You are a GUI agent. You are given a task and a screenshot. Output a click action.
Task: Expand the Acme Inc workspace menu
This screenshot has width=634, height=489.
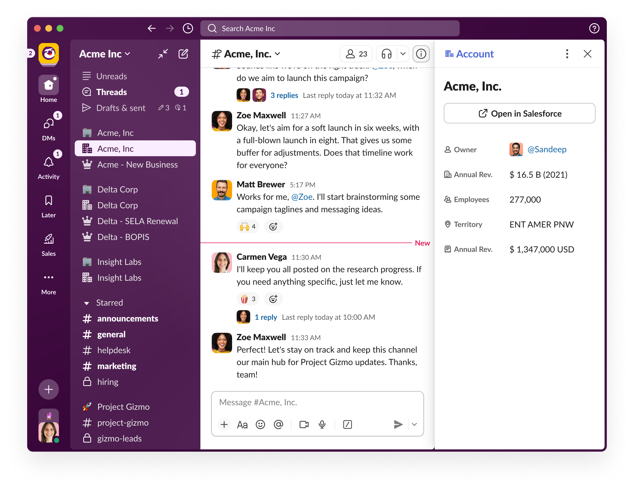pyautogui.click(x=105, y=54)
